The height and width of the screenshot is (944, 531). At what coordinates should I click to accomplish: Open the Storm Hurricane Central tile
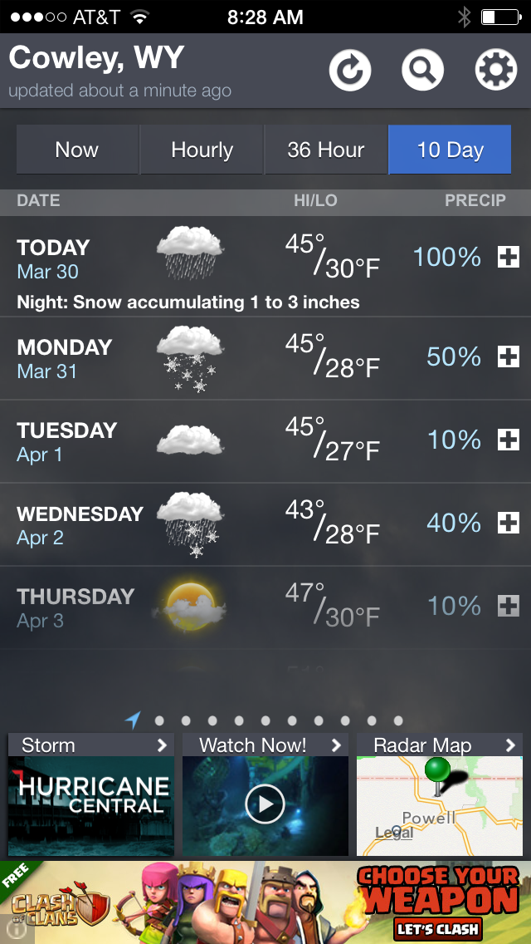(x=91, y=795)
